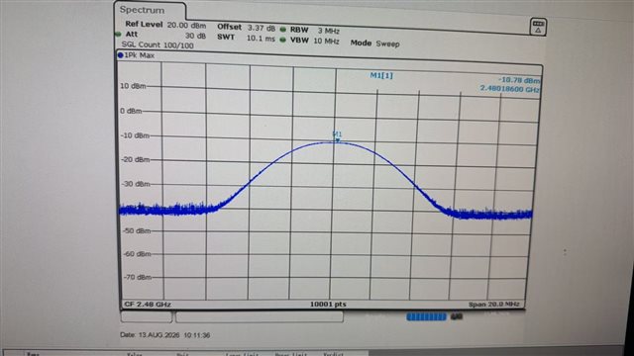This screenshot has width=634, height=356.
Task: Select the Ref Level 20.00 dBm field
Action: pyautogui.click(x=165, y=25)
